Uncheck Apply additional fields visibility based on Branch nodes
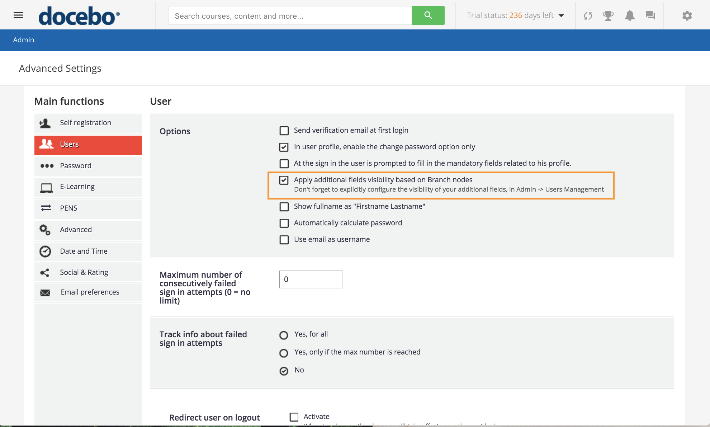Image resolution: width=710 pixels, height=427 pixels. pos(284,180)
